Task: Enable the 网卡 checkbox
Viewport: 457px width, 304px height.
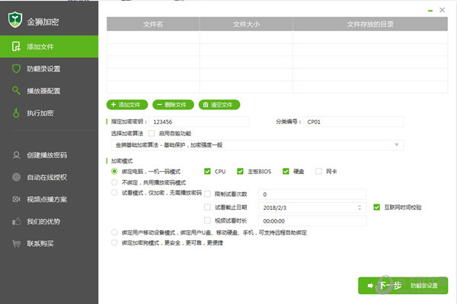Action: click(x=319, y=171)
